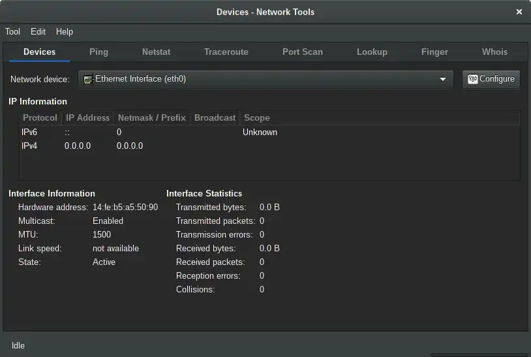
Task: Click the Interface Information heading
Action: coord(52,193)
